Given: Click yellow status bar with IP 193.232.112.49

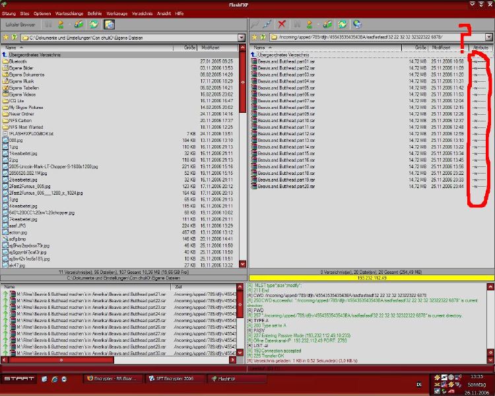Looking at the screenshot, I should pos(372,278).
